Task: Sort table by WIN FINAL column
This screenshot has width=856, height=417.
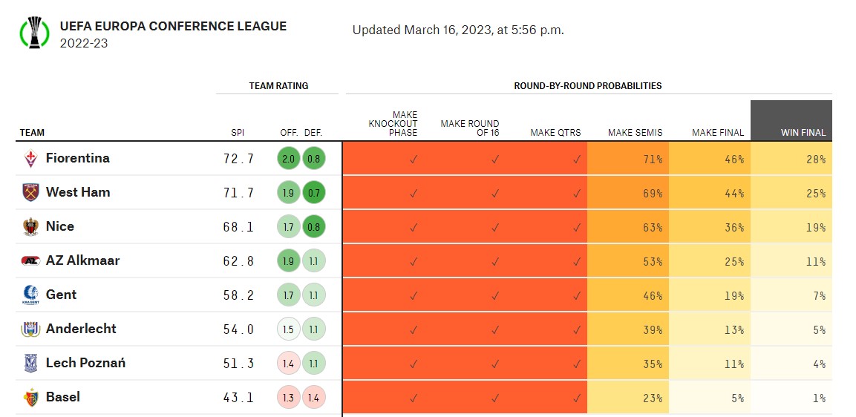Action: coord(803,133)
